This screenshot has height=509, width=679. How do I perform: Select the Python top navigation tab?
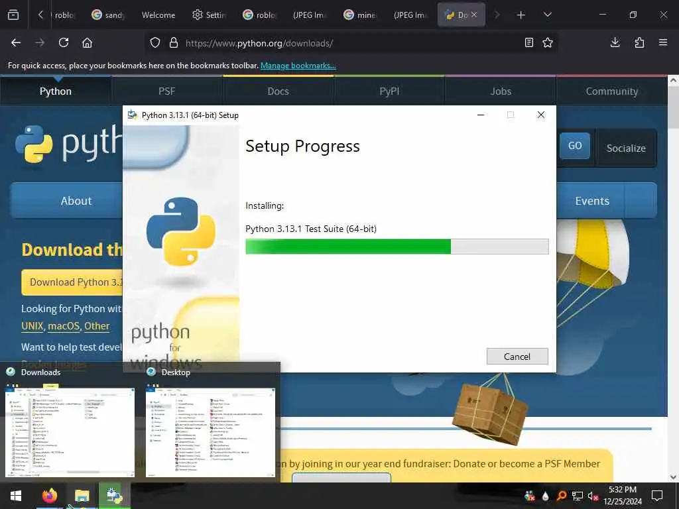click(x=56, y=91)
